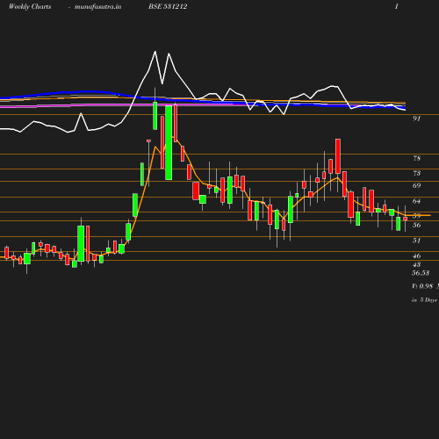Click the "munafasutra.in" site label
The width and height of the screenshot is (439, 439).
(x=97, y=7)
